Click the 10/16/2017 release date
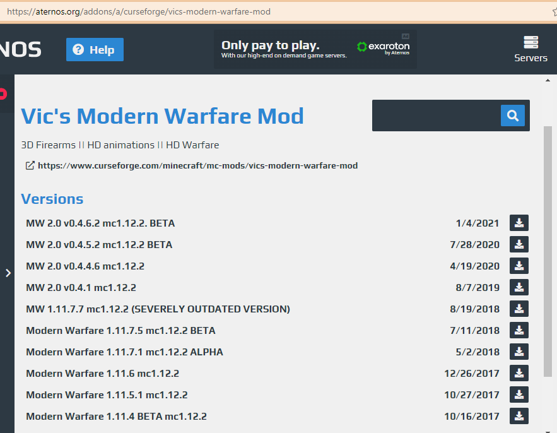Image resolution: width=557 pixels, height=433 pixels. click(472, 417)
